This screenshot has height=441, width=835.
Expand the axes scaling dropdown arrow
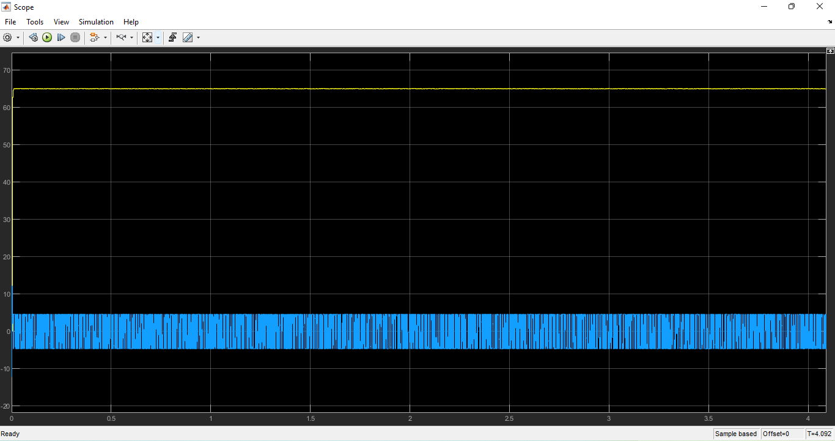(158, 38)
